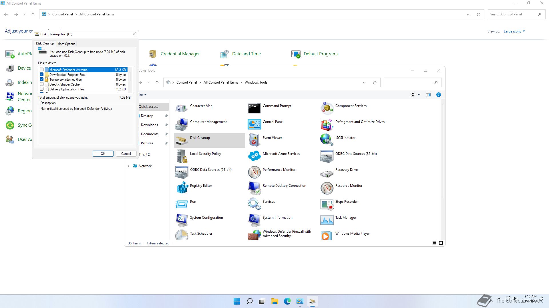The height and width of the screenshot is (308, 549).
Task: Open Defragment and Optimize Drives icon
Action: pyautogui.click(x=327, y=124)
